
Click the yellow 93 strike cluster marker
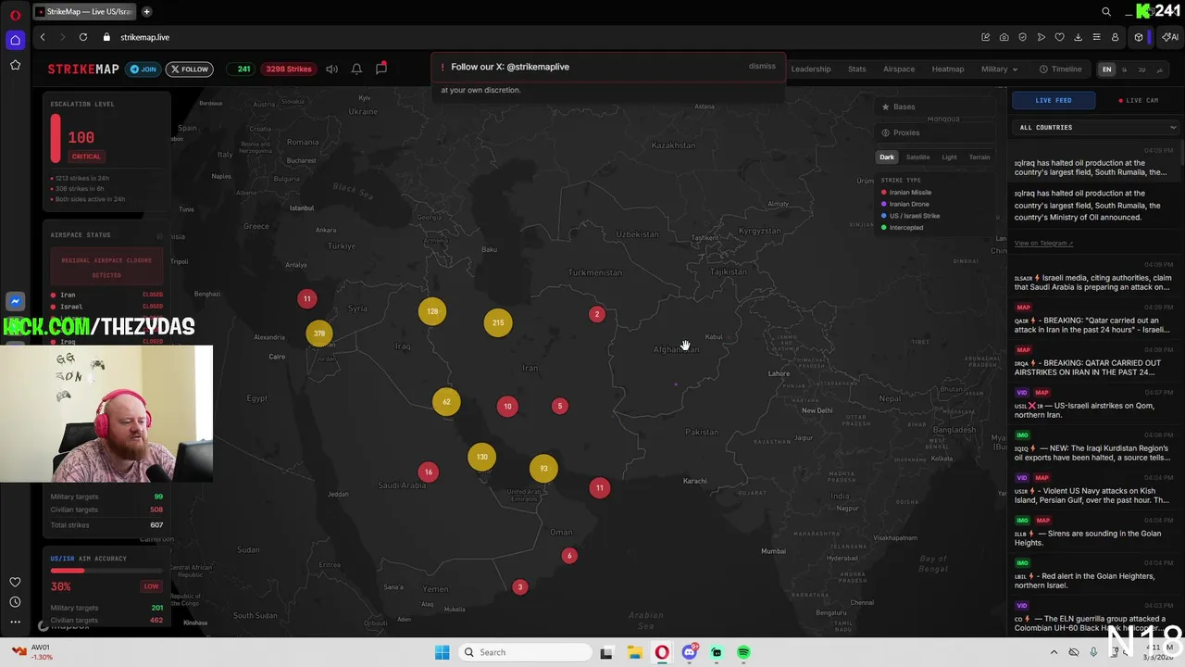pyautogui.click(x=543, y=468)
